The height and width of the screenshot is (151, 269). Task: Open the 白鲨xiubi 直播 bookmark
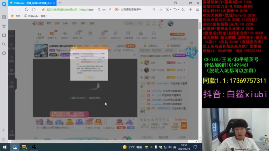35,16
